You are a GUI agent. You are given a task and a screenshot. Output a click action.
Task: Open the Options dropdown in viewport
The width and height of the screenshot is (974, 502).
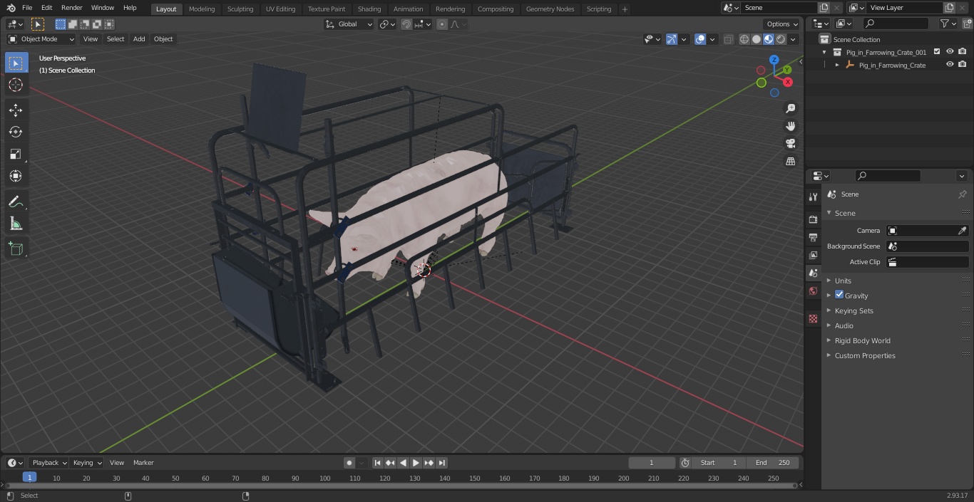click(x=781, y=24)
